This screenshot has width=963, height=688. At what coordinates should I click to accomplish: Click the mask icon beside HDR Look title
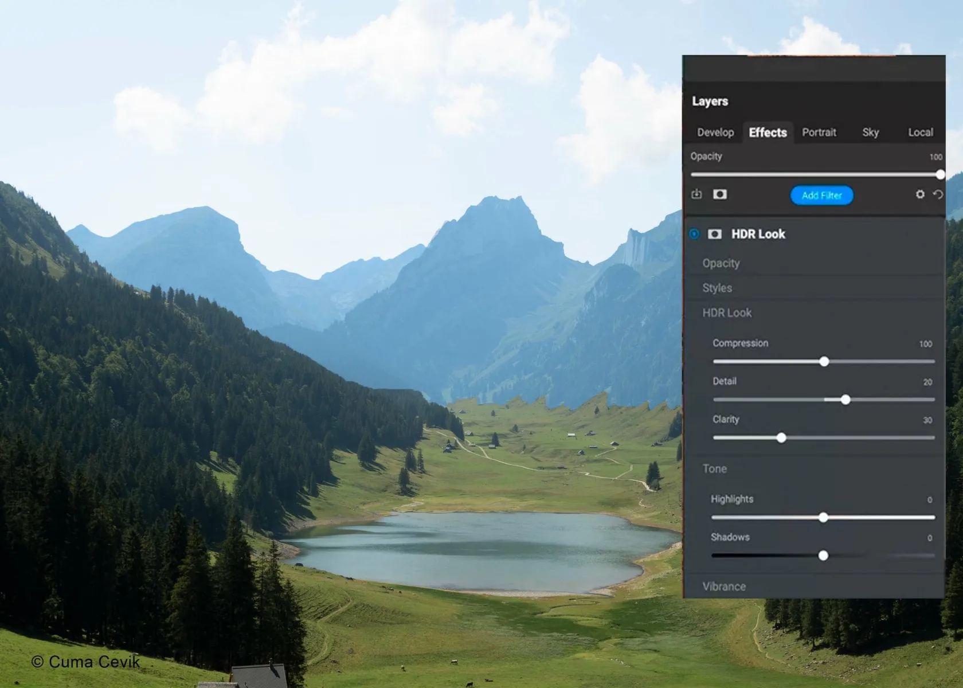coord(715,234)
